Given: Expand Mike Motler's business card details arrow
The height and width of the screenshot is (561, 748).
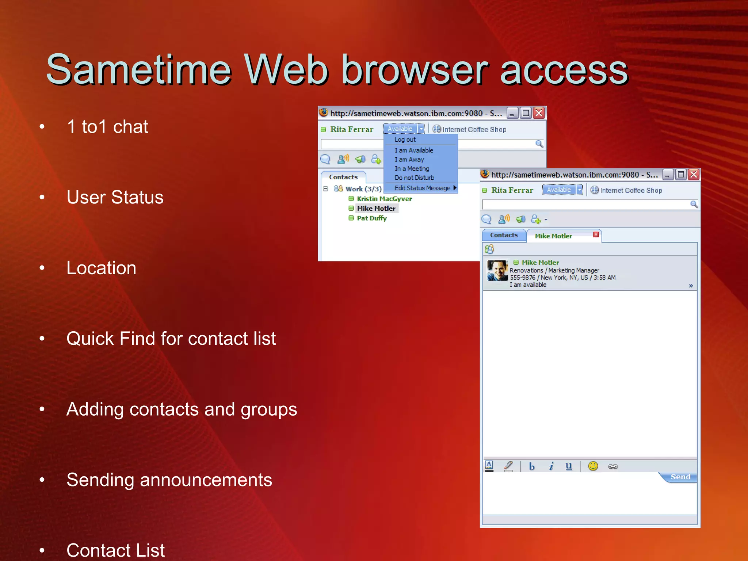Looking at the screenshot, I should tap(691, 286).
